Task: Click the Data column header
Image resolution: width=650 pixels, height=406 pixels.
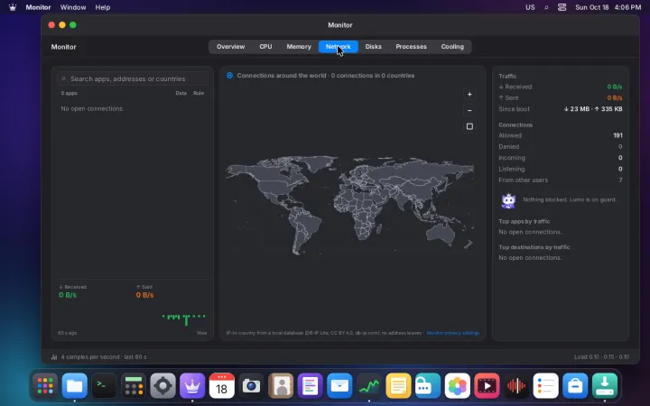Action: 181,93
